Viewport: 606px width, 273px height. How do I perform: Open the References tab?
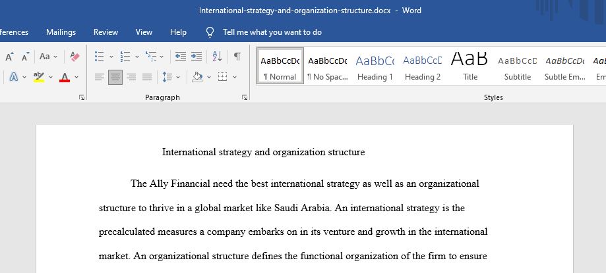click(14, 32)
